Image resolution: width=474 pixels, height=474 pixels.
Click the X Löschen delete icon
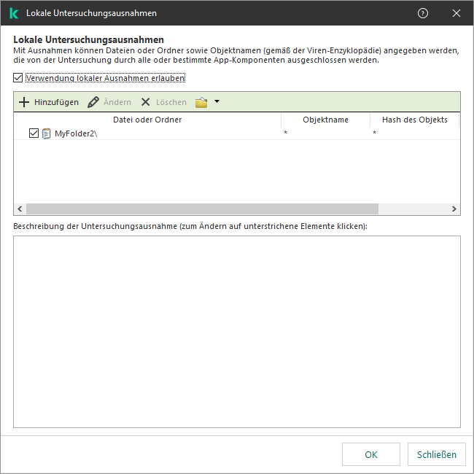[146, 103]
